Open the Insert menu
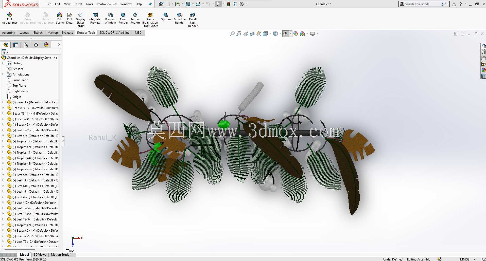486x261 pixels. (78, 4)
